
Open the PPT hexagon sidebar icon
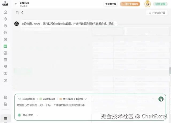coord(5,33)
